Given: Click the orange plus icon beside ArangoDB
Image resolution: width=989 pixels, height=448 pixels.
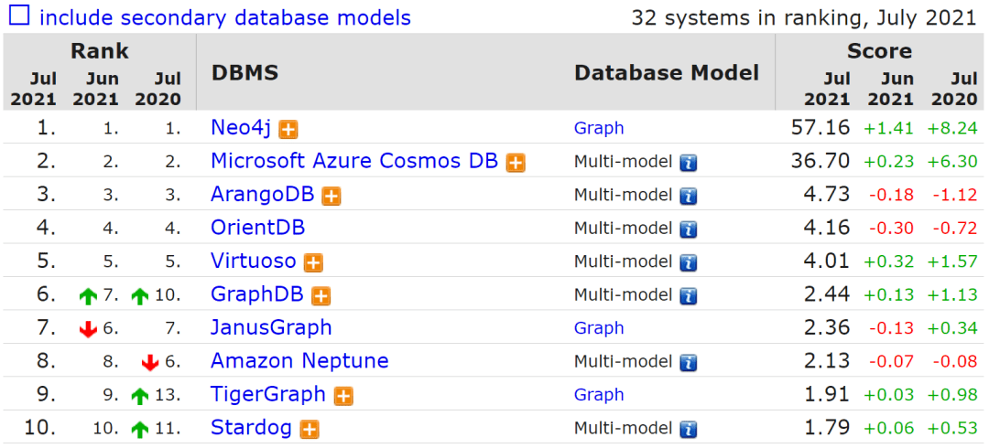Looking at the screenshot, I should [x=331, y=196].
